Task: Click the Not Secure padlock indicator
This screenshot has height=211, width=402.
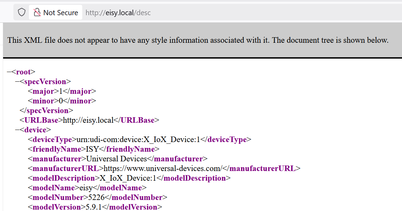Action: (x=56, y=12)
